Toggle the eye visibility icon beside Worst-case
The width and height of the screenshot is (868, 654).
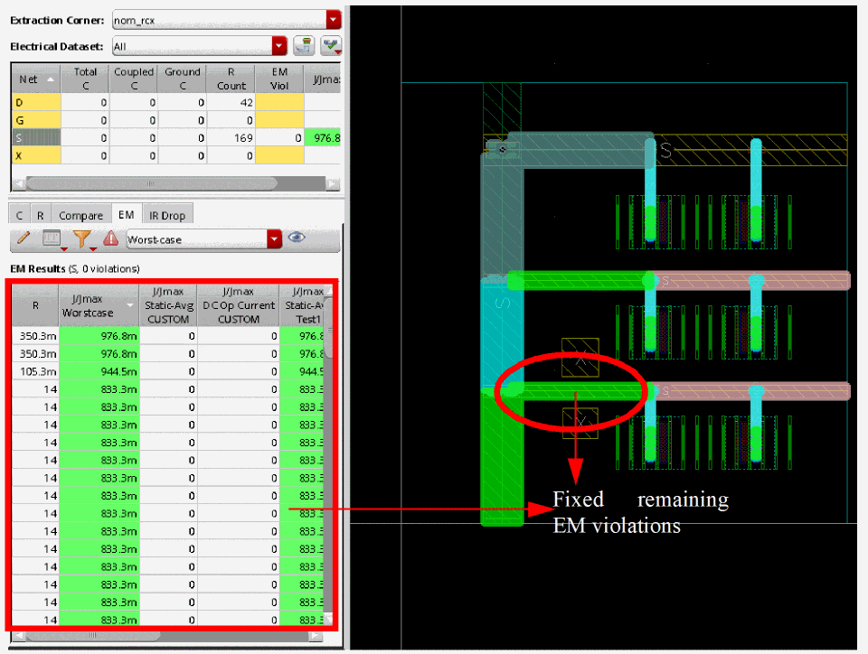click(297, 238)
